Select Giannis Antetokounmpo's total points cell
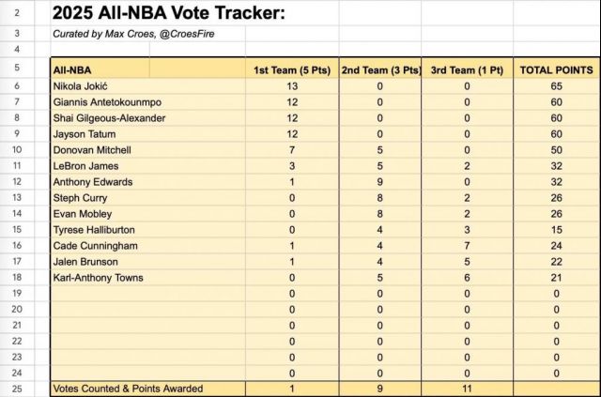Image resolution: width=601 pixels, height=397 pixels. (557, 102)
